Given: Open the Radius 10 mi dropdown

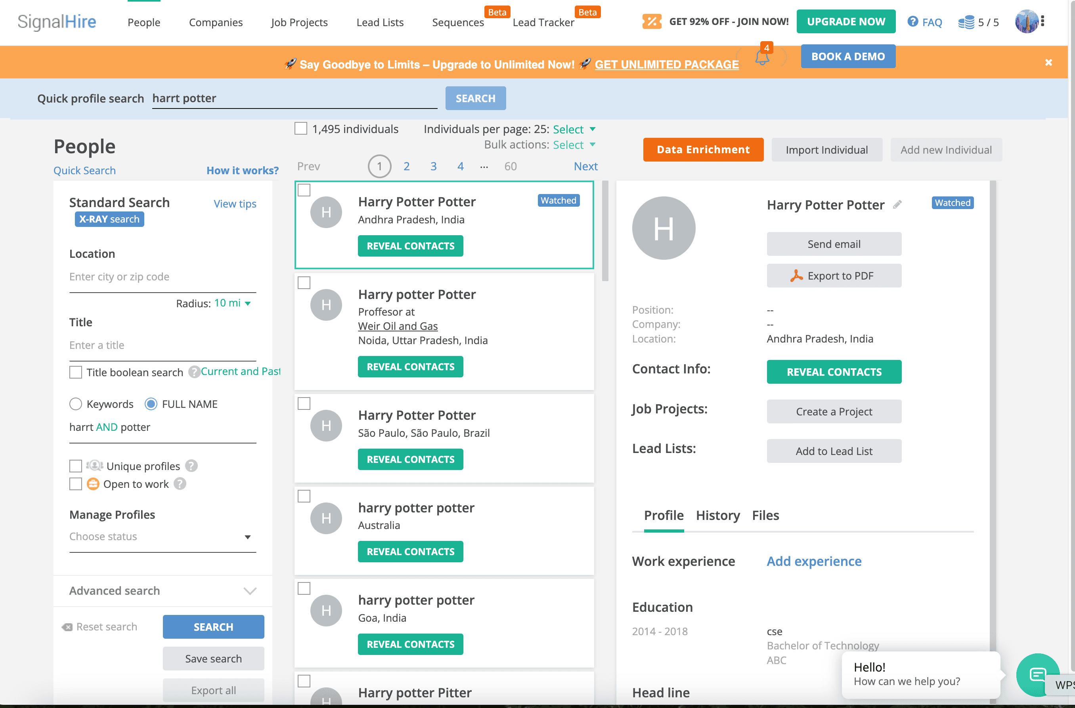Looking at the screenshot, I should click(232, 303).
